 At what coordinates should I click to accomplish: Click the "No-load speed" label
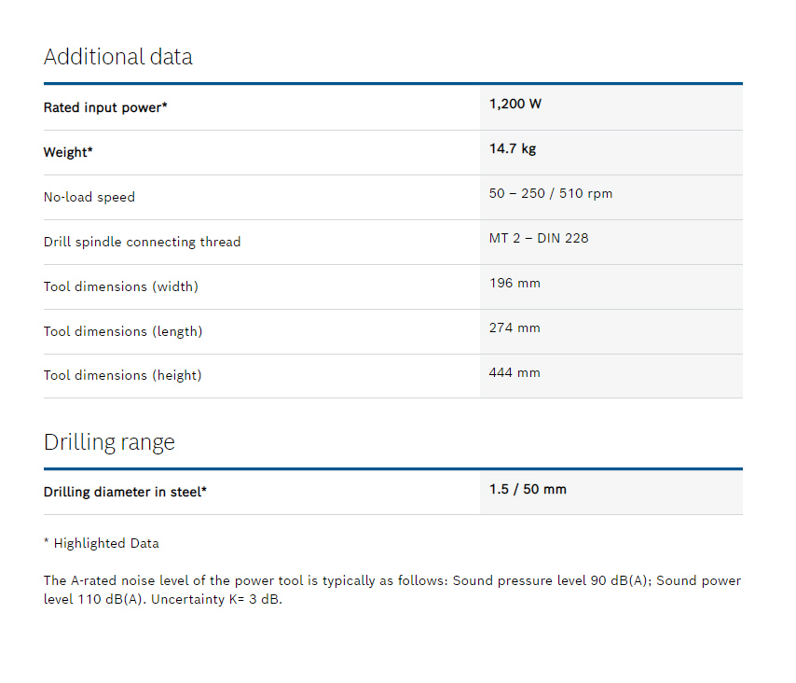pos(89,197)
